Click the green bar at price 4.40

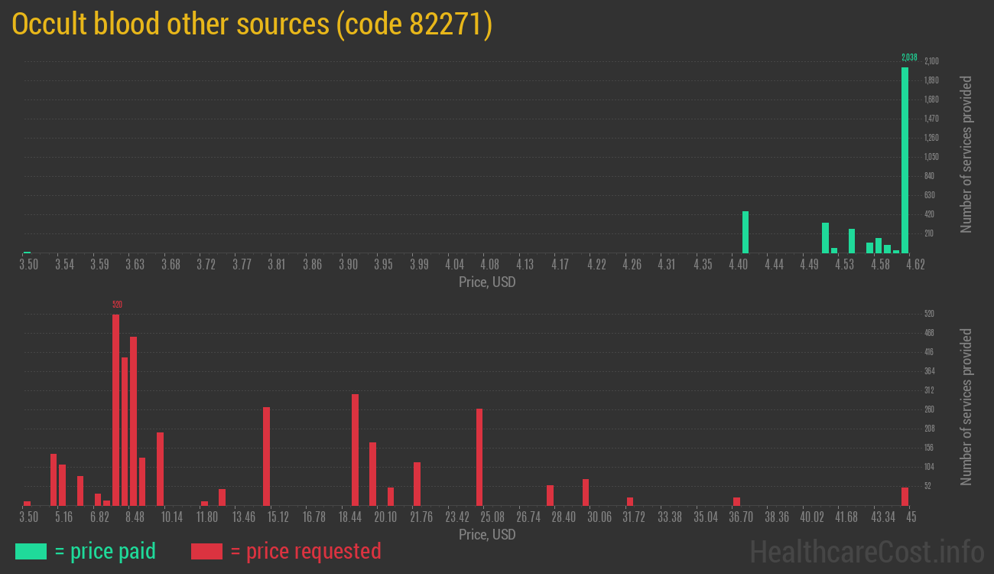pyautogui.click(x=745, y=232)
